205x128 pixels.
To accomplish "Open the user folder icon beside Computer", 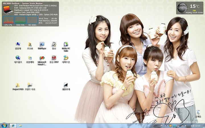I will pos(30,46).
